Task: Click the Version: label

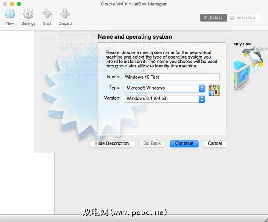Action: coord(112,98)
